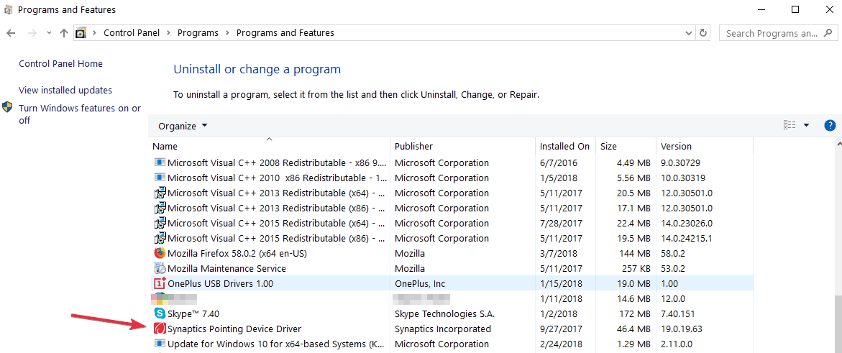The width and height of the screenshot is (842, 353).
Task: Sort by the Installed On column header
Action: coord(565,146)
